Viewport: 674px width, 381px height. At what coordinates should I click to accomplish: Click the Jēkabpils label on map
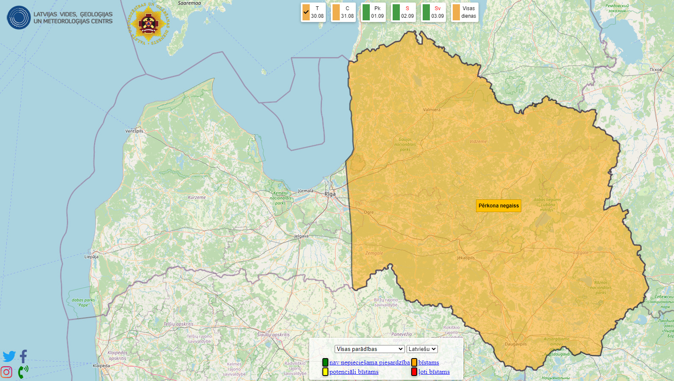point(466,258)
